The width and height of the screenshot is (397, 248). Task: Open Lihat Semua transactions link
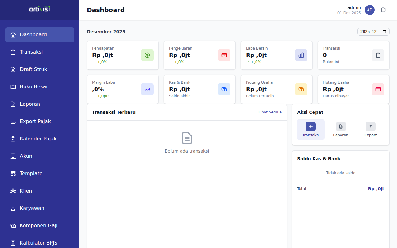270,112
